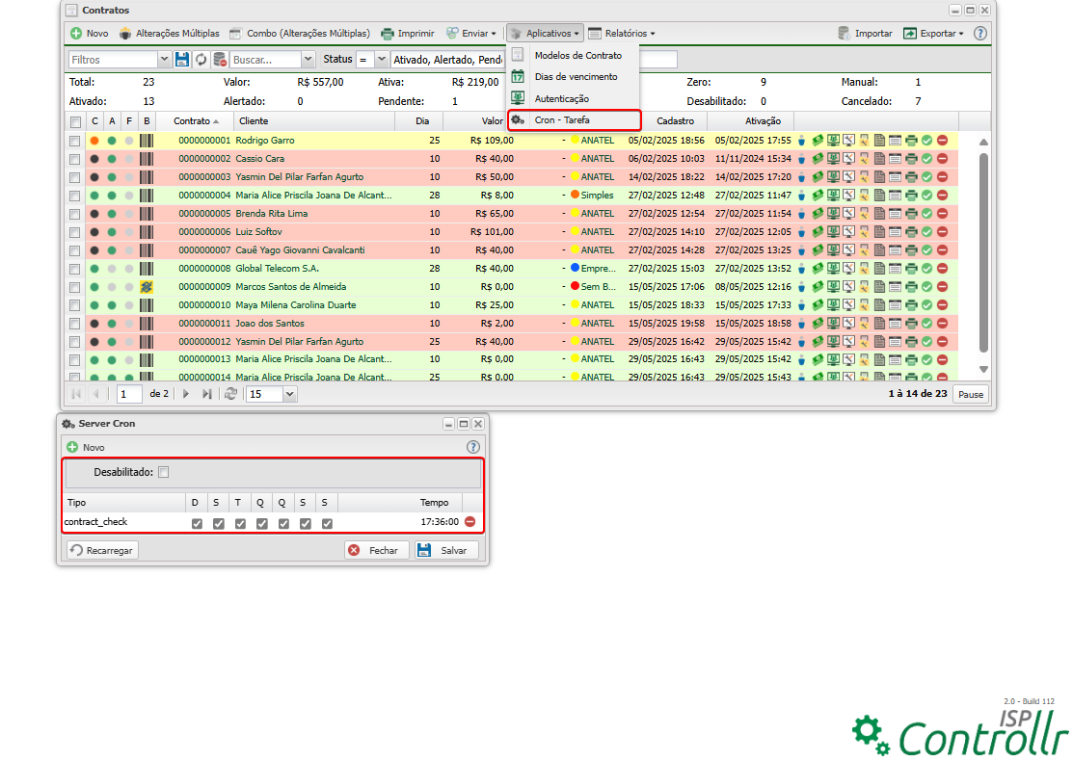
Task: Open the Exportar dropdown menu
Action: tap(933, 33)
